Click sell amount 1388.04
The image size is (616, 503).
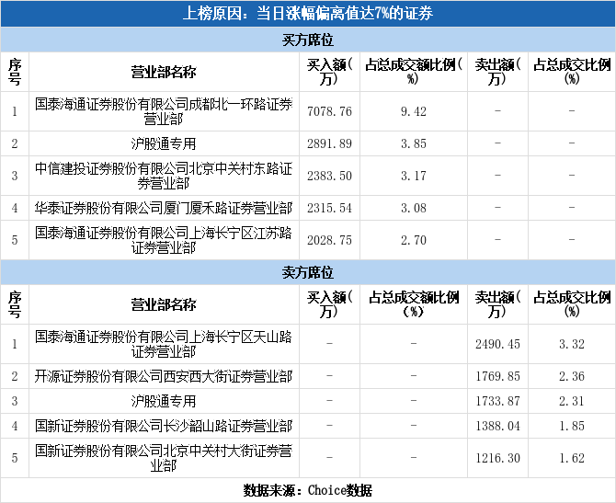497,426
